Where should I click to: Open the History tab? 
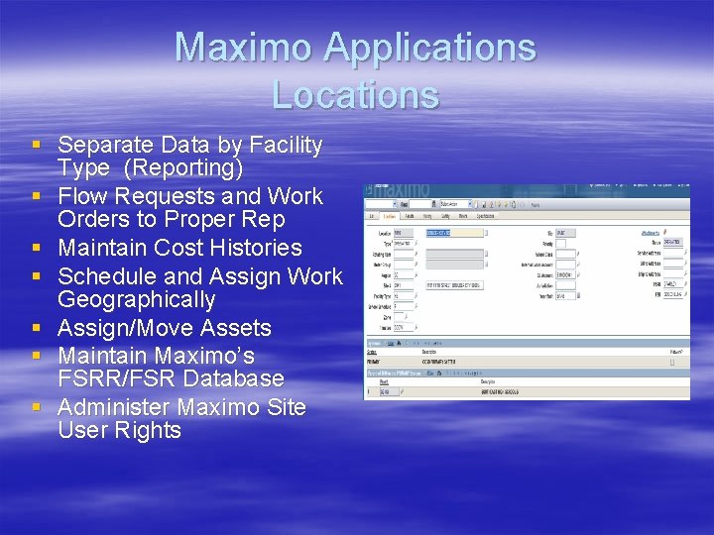coord(427,216)
